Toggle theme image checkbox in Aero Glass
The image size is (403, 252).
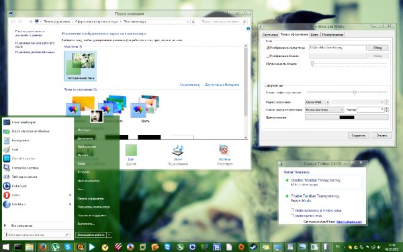click(268, 48)
